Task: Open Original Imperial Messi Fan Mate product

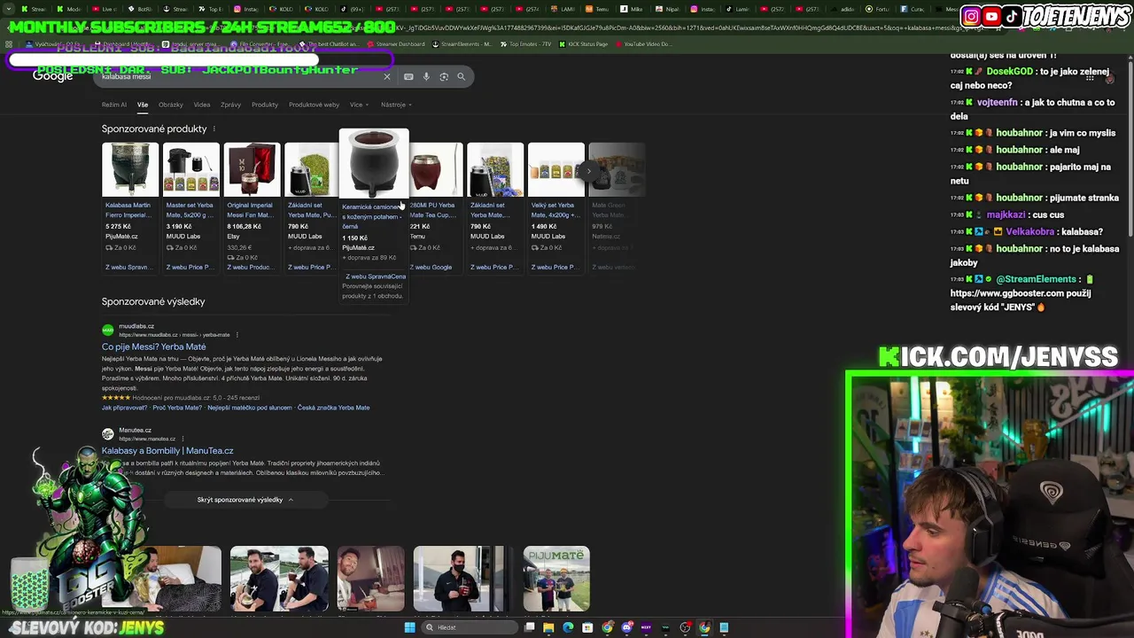Action: coord(252,208)
